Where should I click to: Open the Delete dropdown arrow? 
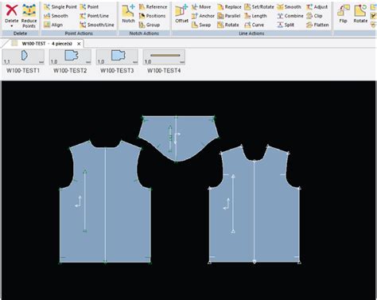pos(12,26)
